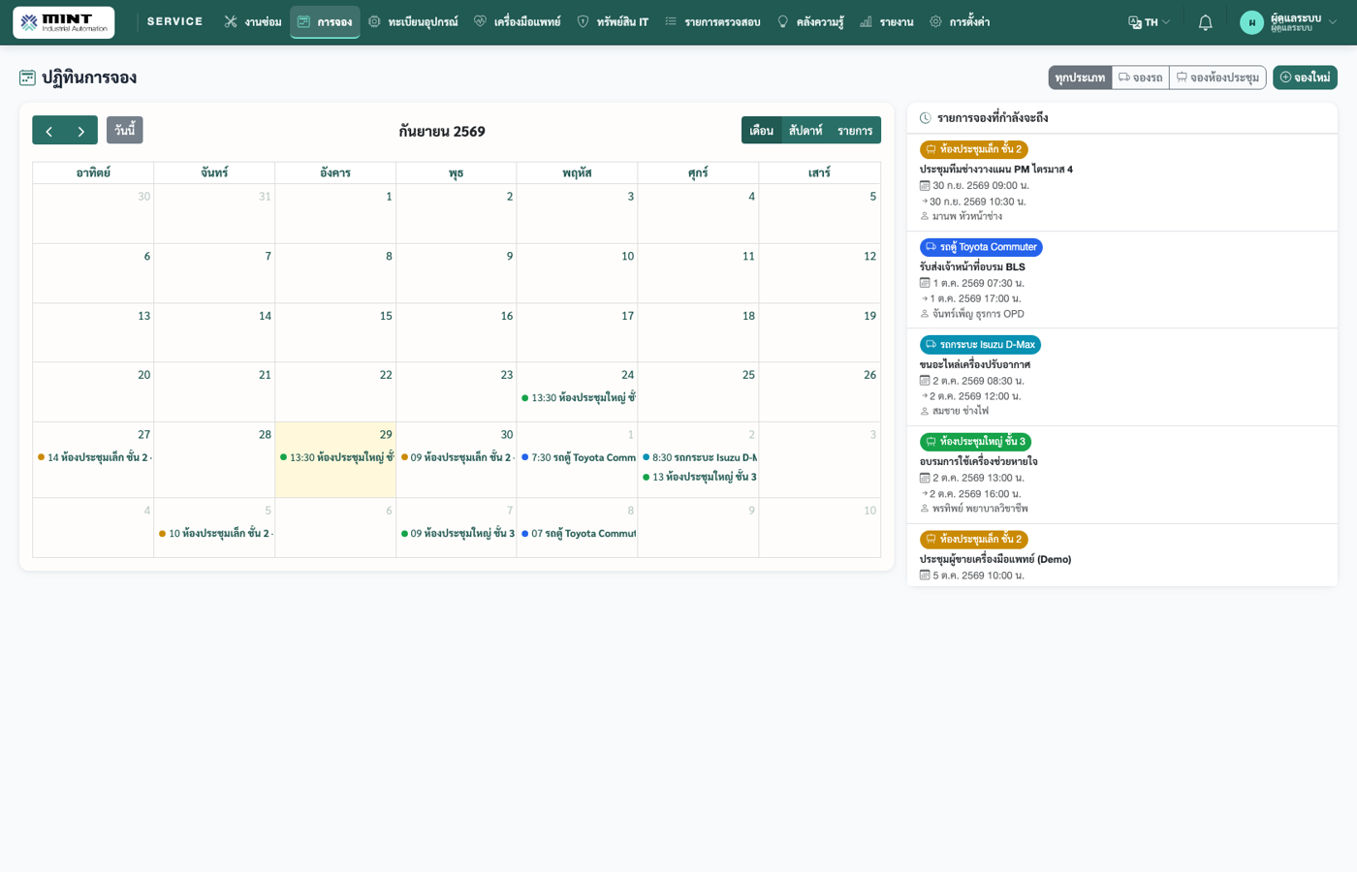This screenshot has height=872, width=1357.
Task: Go to previous month arrow
Action: [48, 131]
